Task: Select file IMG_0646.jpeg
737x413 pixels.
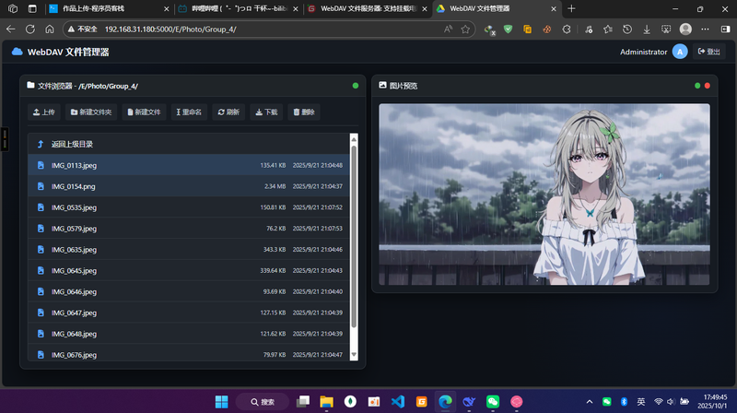Action: click(x=189, y=291)
